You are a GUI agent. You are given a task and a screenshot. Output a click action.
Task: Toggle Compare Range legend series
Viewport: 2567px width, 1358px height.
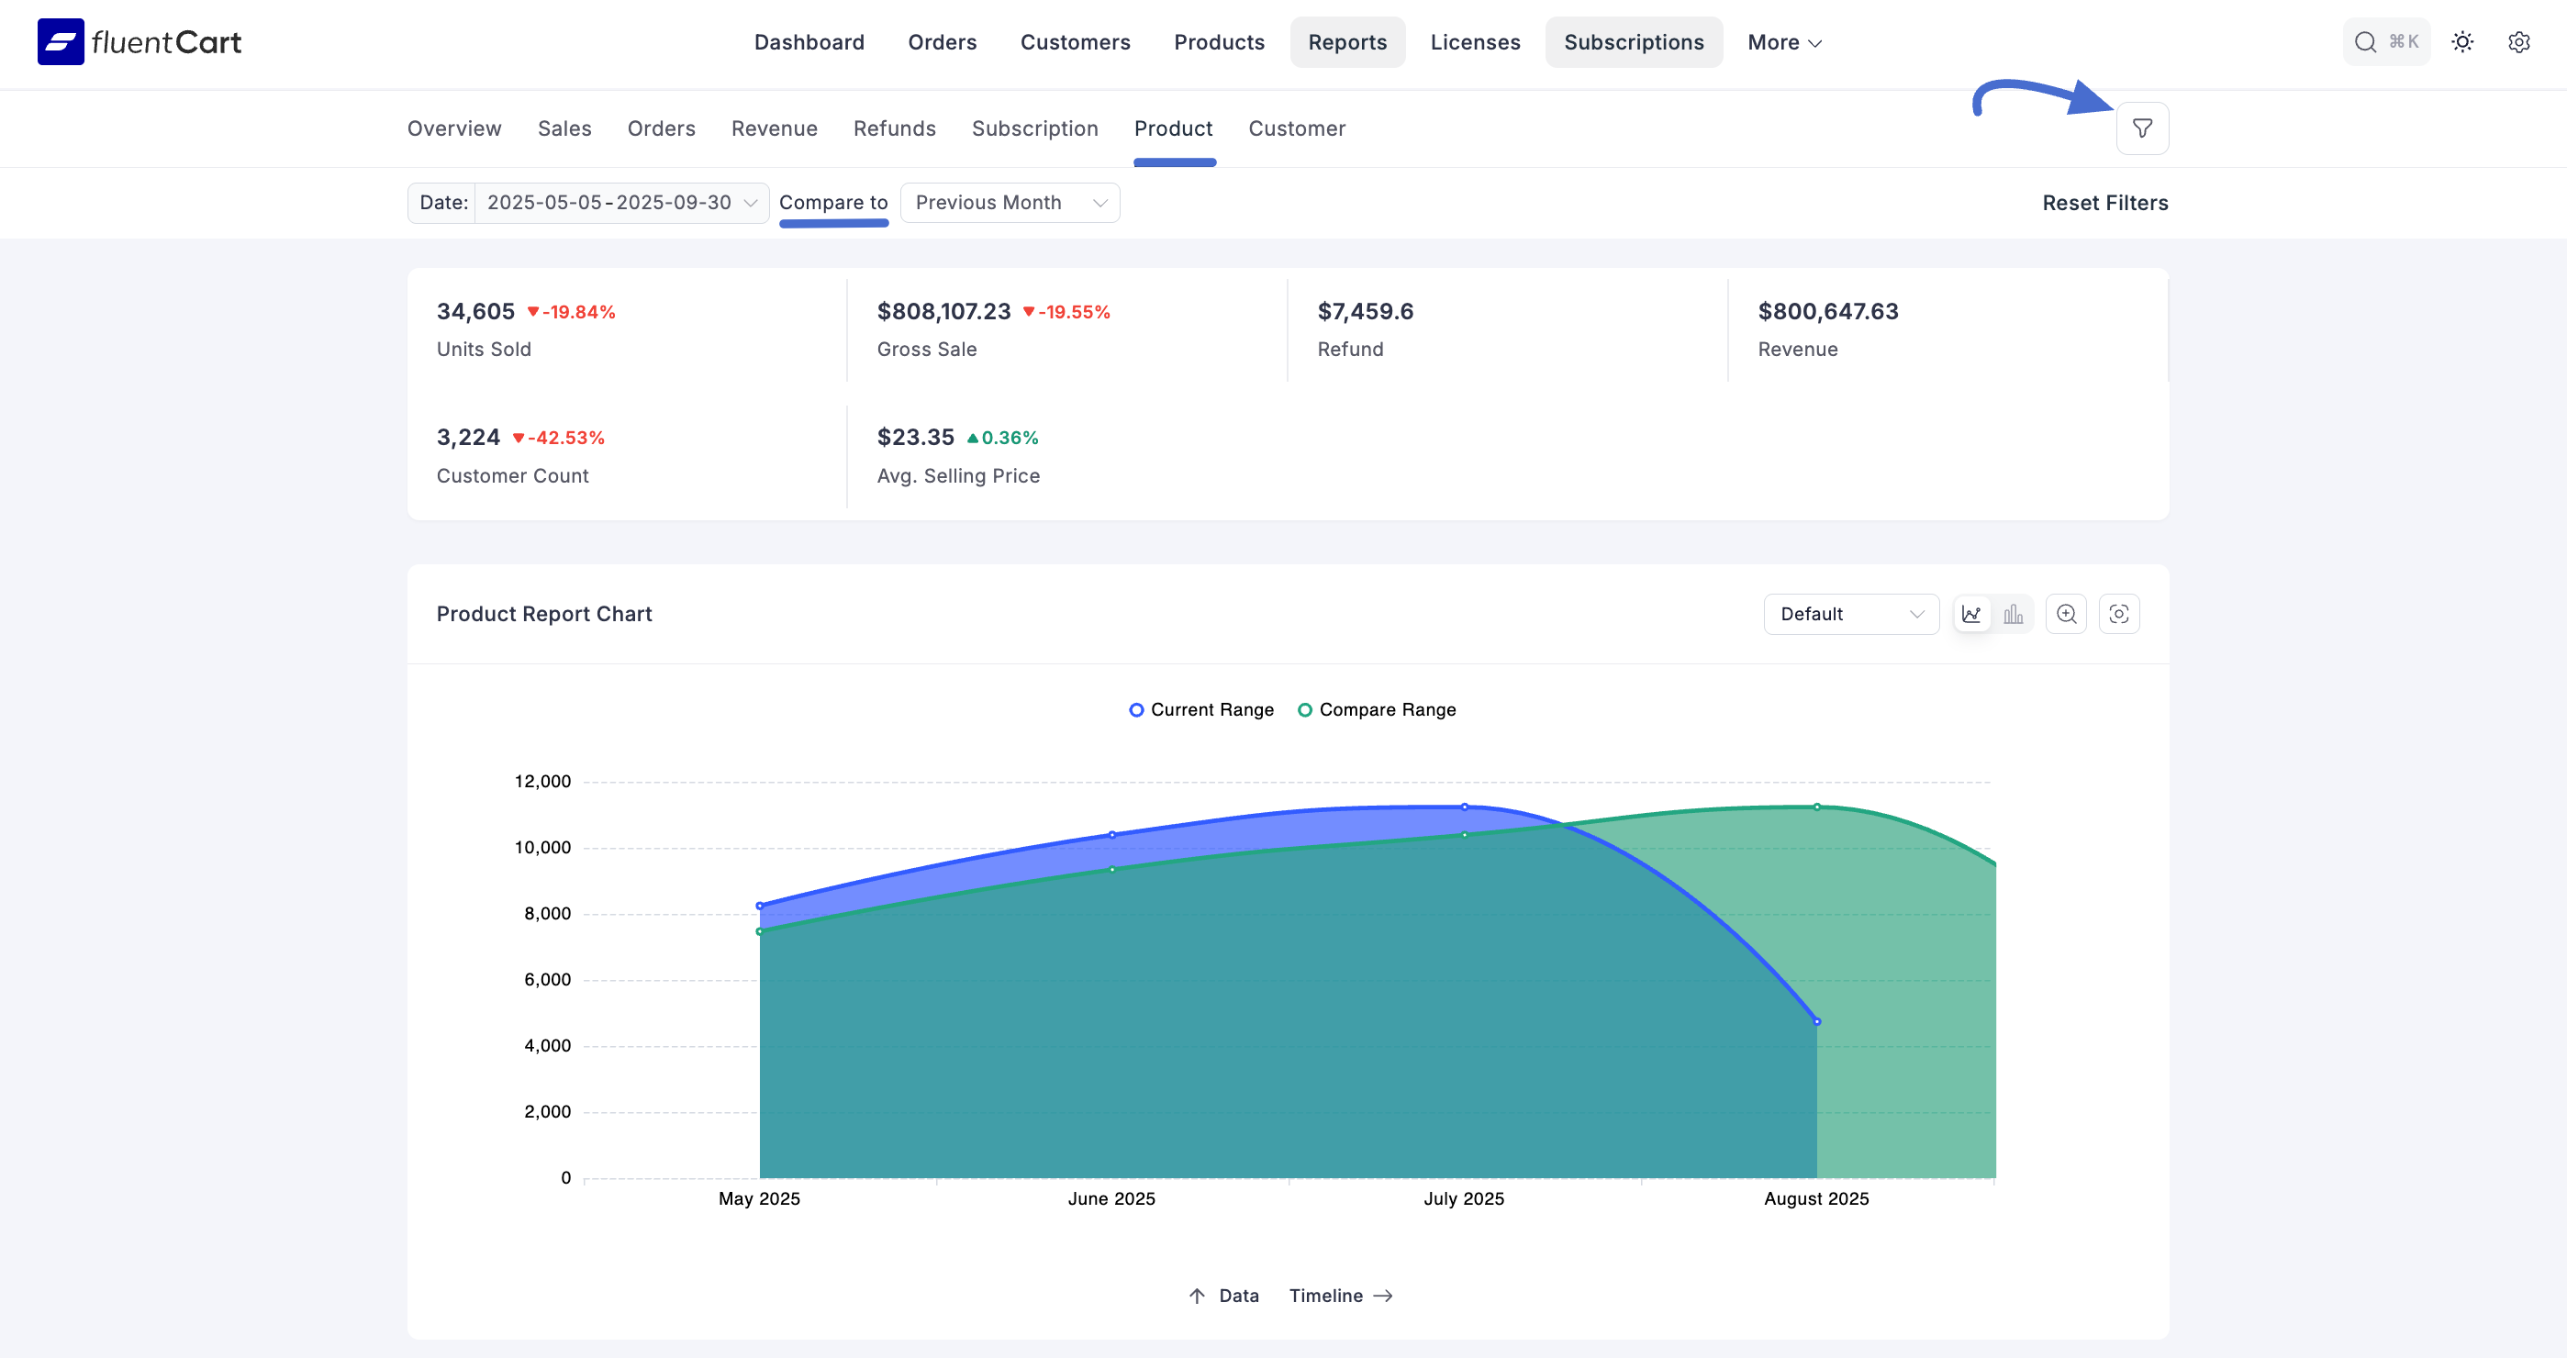(x=1376, y=709)
